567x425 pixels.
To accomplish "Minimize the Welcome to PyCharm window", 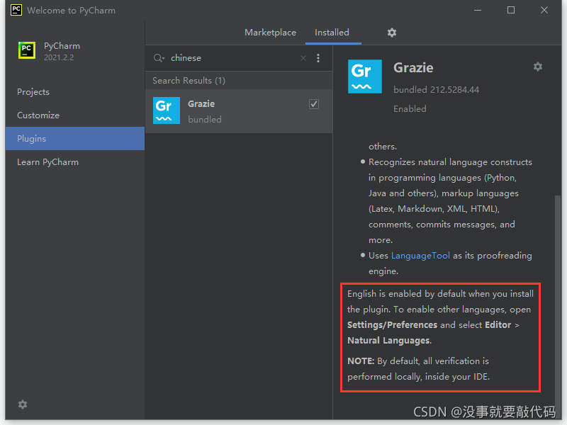I will 478,10.
